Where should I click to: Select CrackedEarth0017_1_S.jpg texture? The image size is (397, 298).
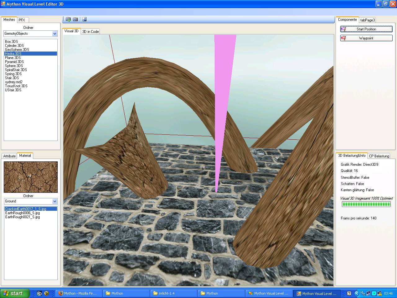coord(30,209)
